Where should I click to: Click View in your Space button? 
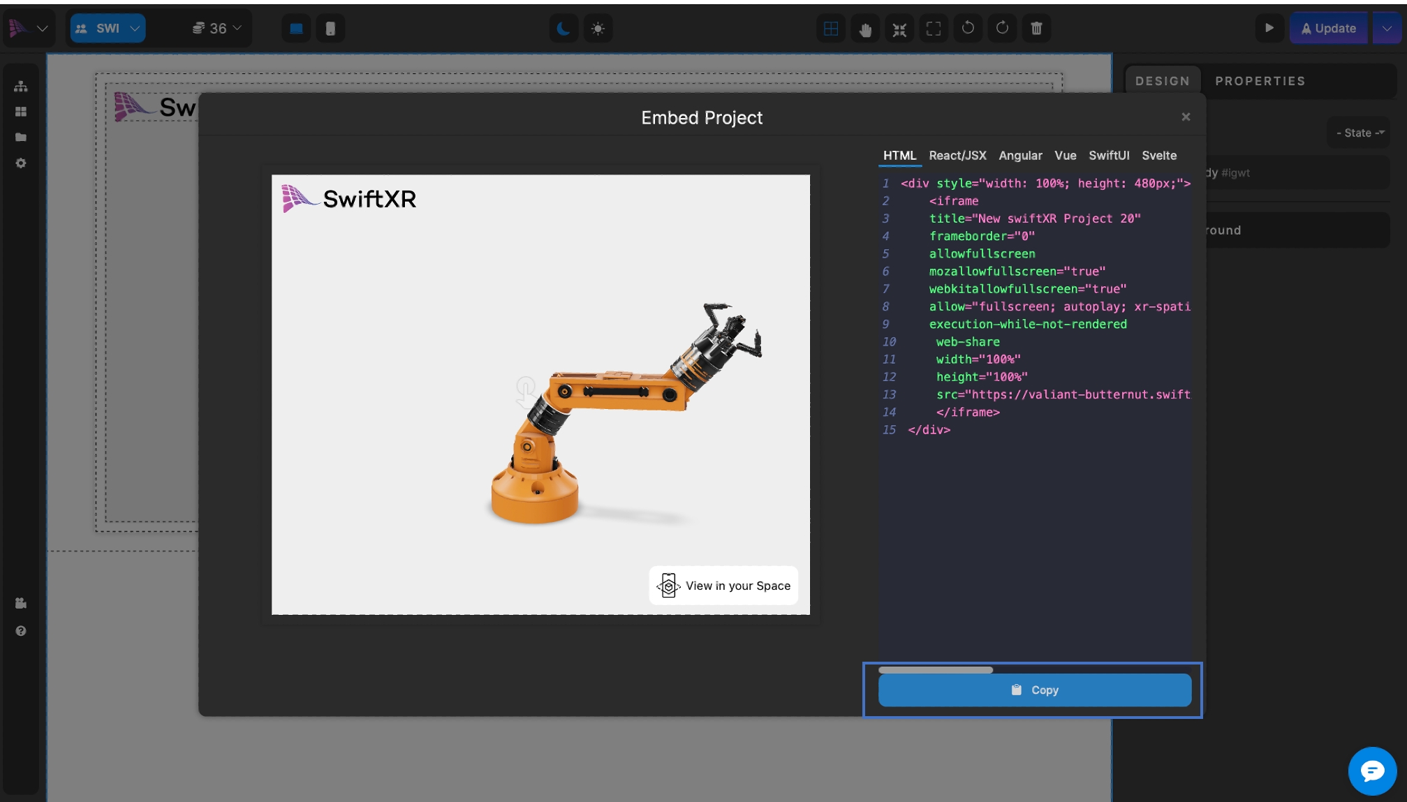tap(723, 586)
